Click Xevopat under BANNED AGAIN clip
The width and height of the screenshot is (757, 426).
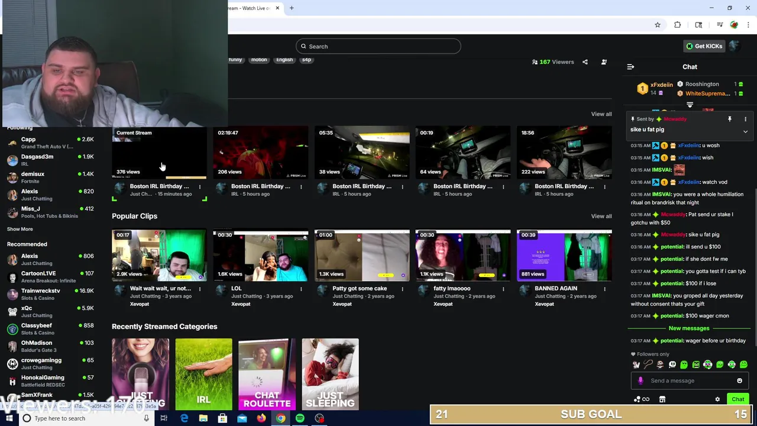(x=544, y=304)
